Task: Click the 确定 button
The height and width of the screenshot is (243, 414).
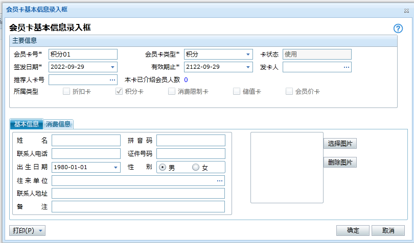Action: (353, 231)
